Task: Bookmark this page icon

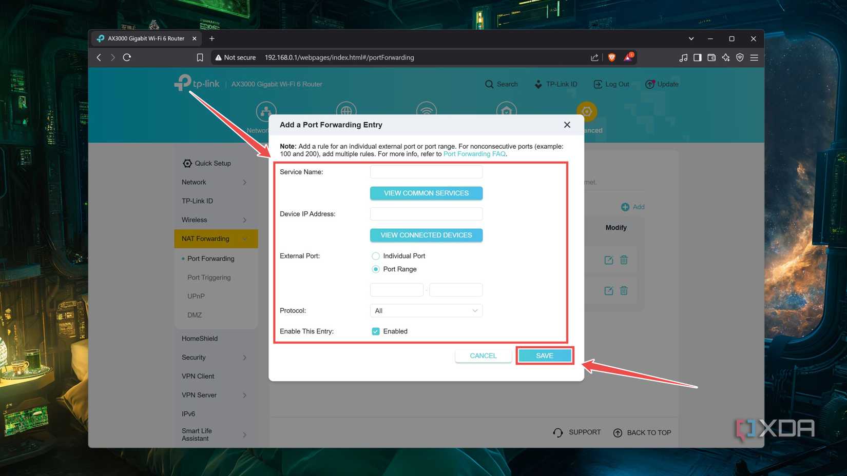Action: 200,57
